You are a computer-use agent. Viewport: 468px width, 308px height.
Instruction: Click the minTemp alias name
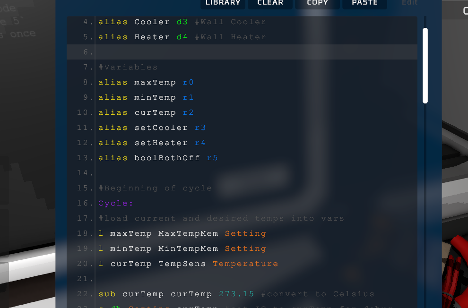(x=155, y=97)
